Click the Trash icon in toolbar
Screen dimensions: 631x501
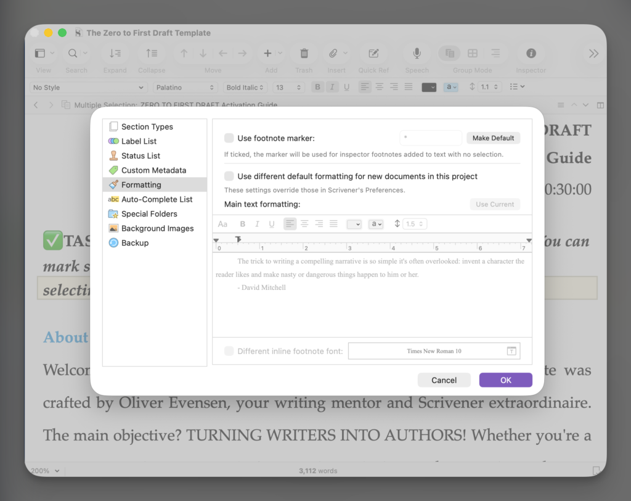(x=304, y=54)
